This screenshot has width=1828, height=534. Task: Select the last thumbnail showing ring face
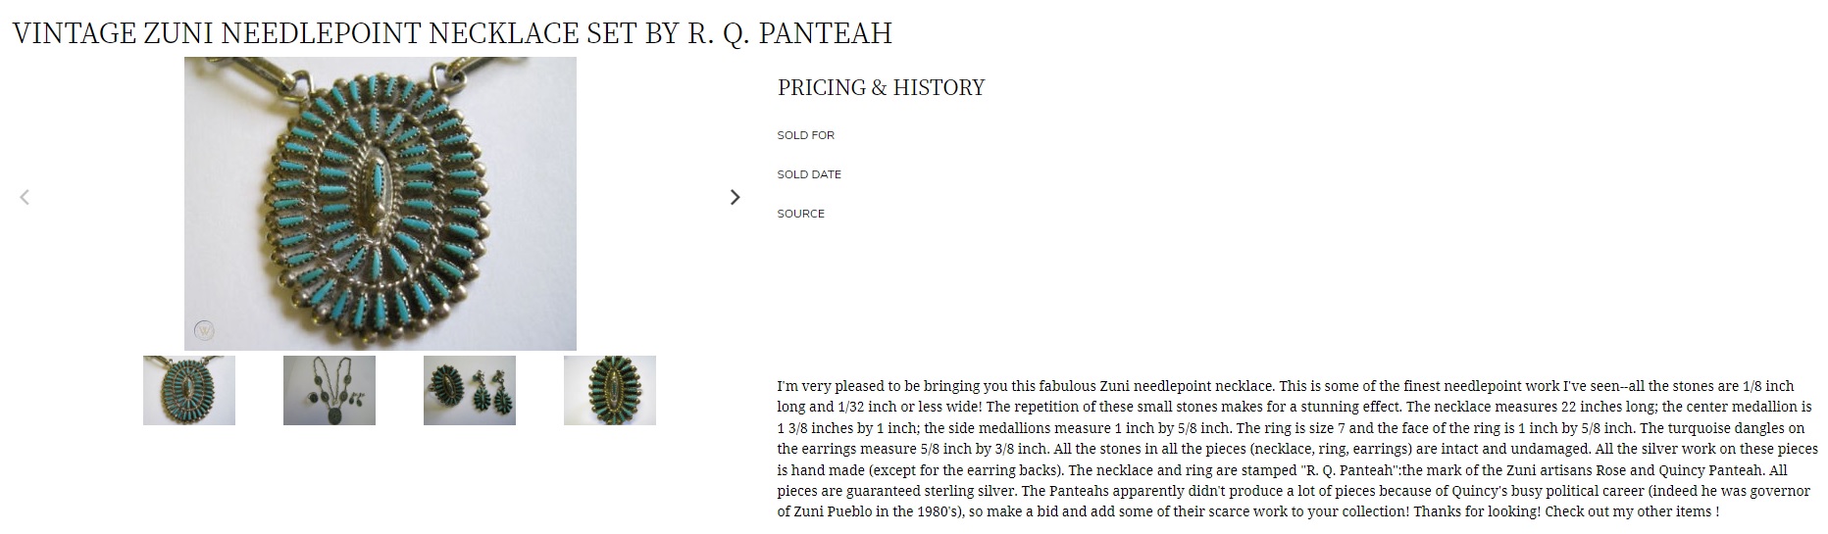[x=610, y=390]
